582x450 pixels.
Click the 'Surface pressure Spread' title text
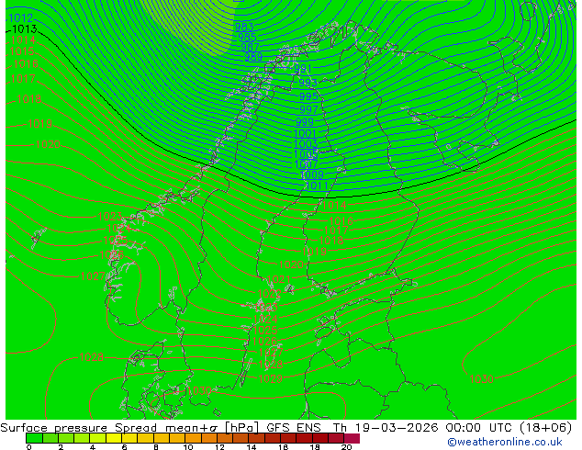coord(78,428)
